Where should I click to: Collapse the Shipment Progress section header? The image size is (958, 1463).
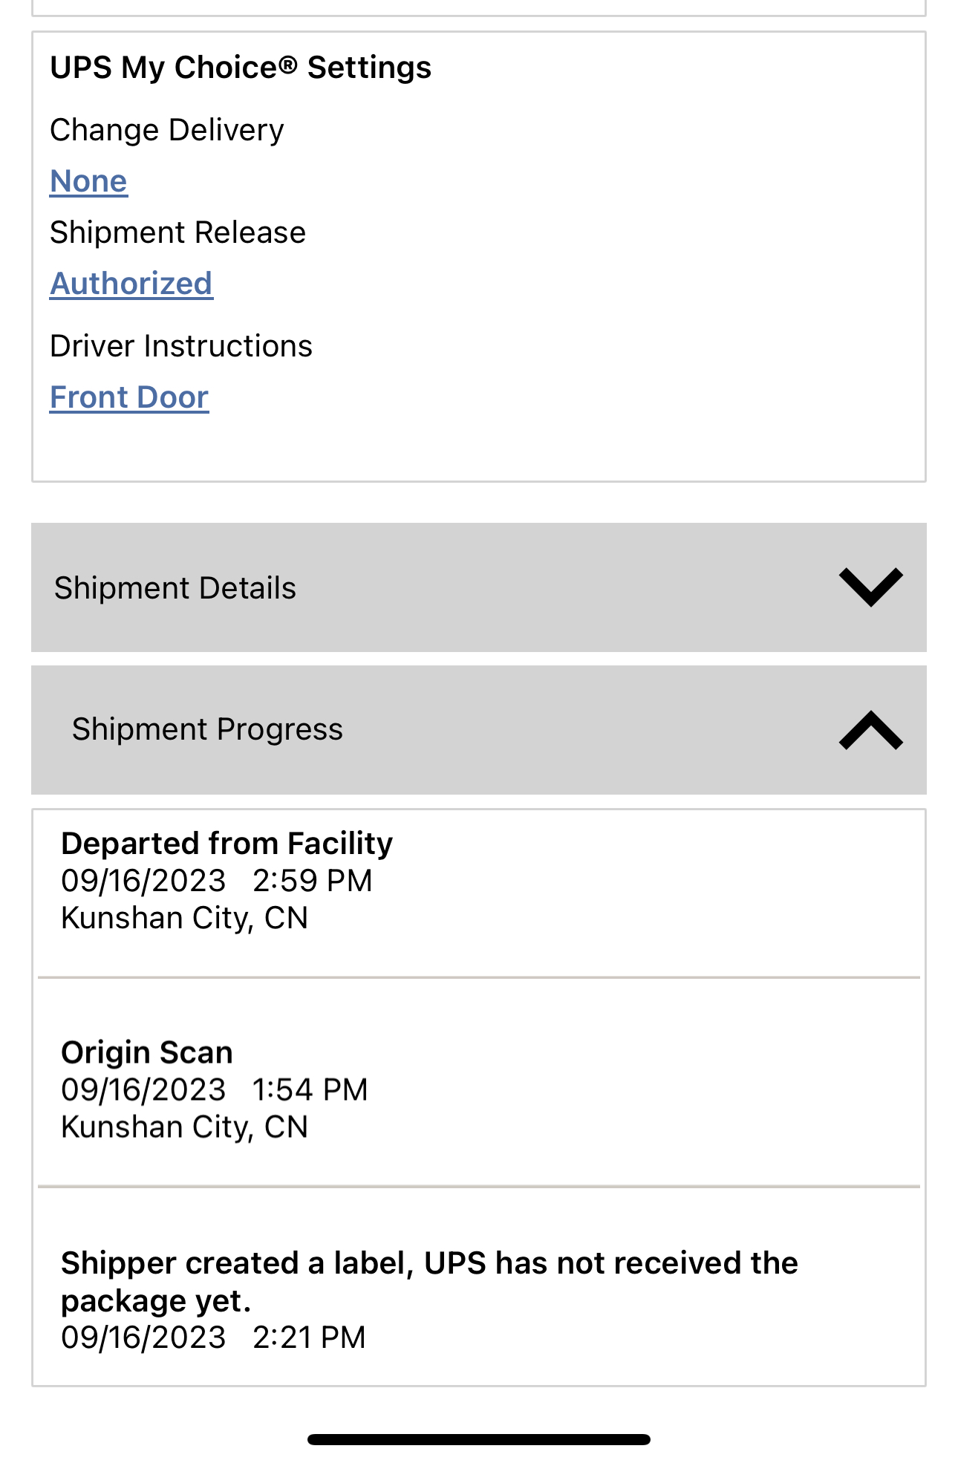click(207, 729)
